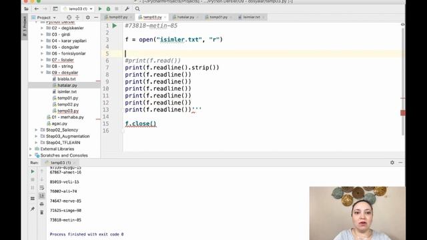Switch to temp02.py editor tab
The width and height of the screenshot is (427, 240).
pyautogui.click(x=118, y=17)
